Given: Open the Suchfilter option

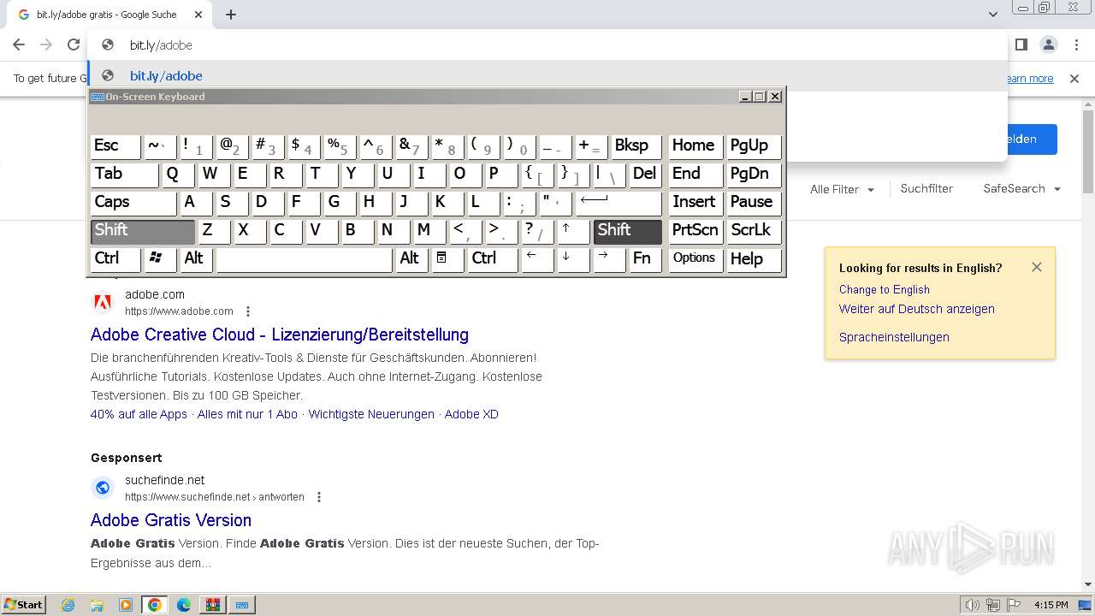Looking at the screenshot, I should click(x=926, y=188).
